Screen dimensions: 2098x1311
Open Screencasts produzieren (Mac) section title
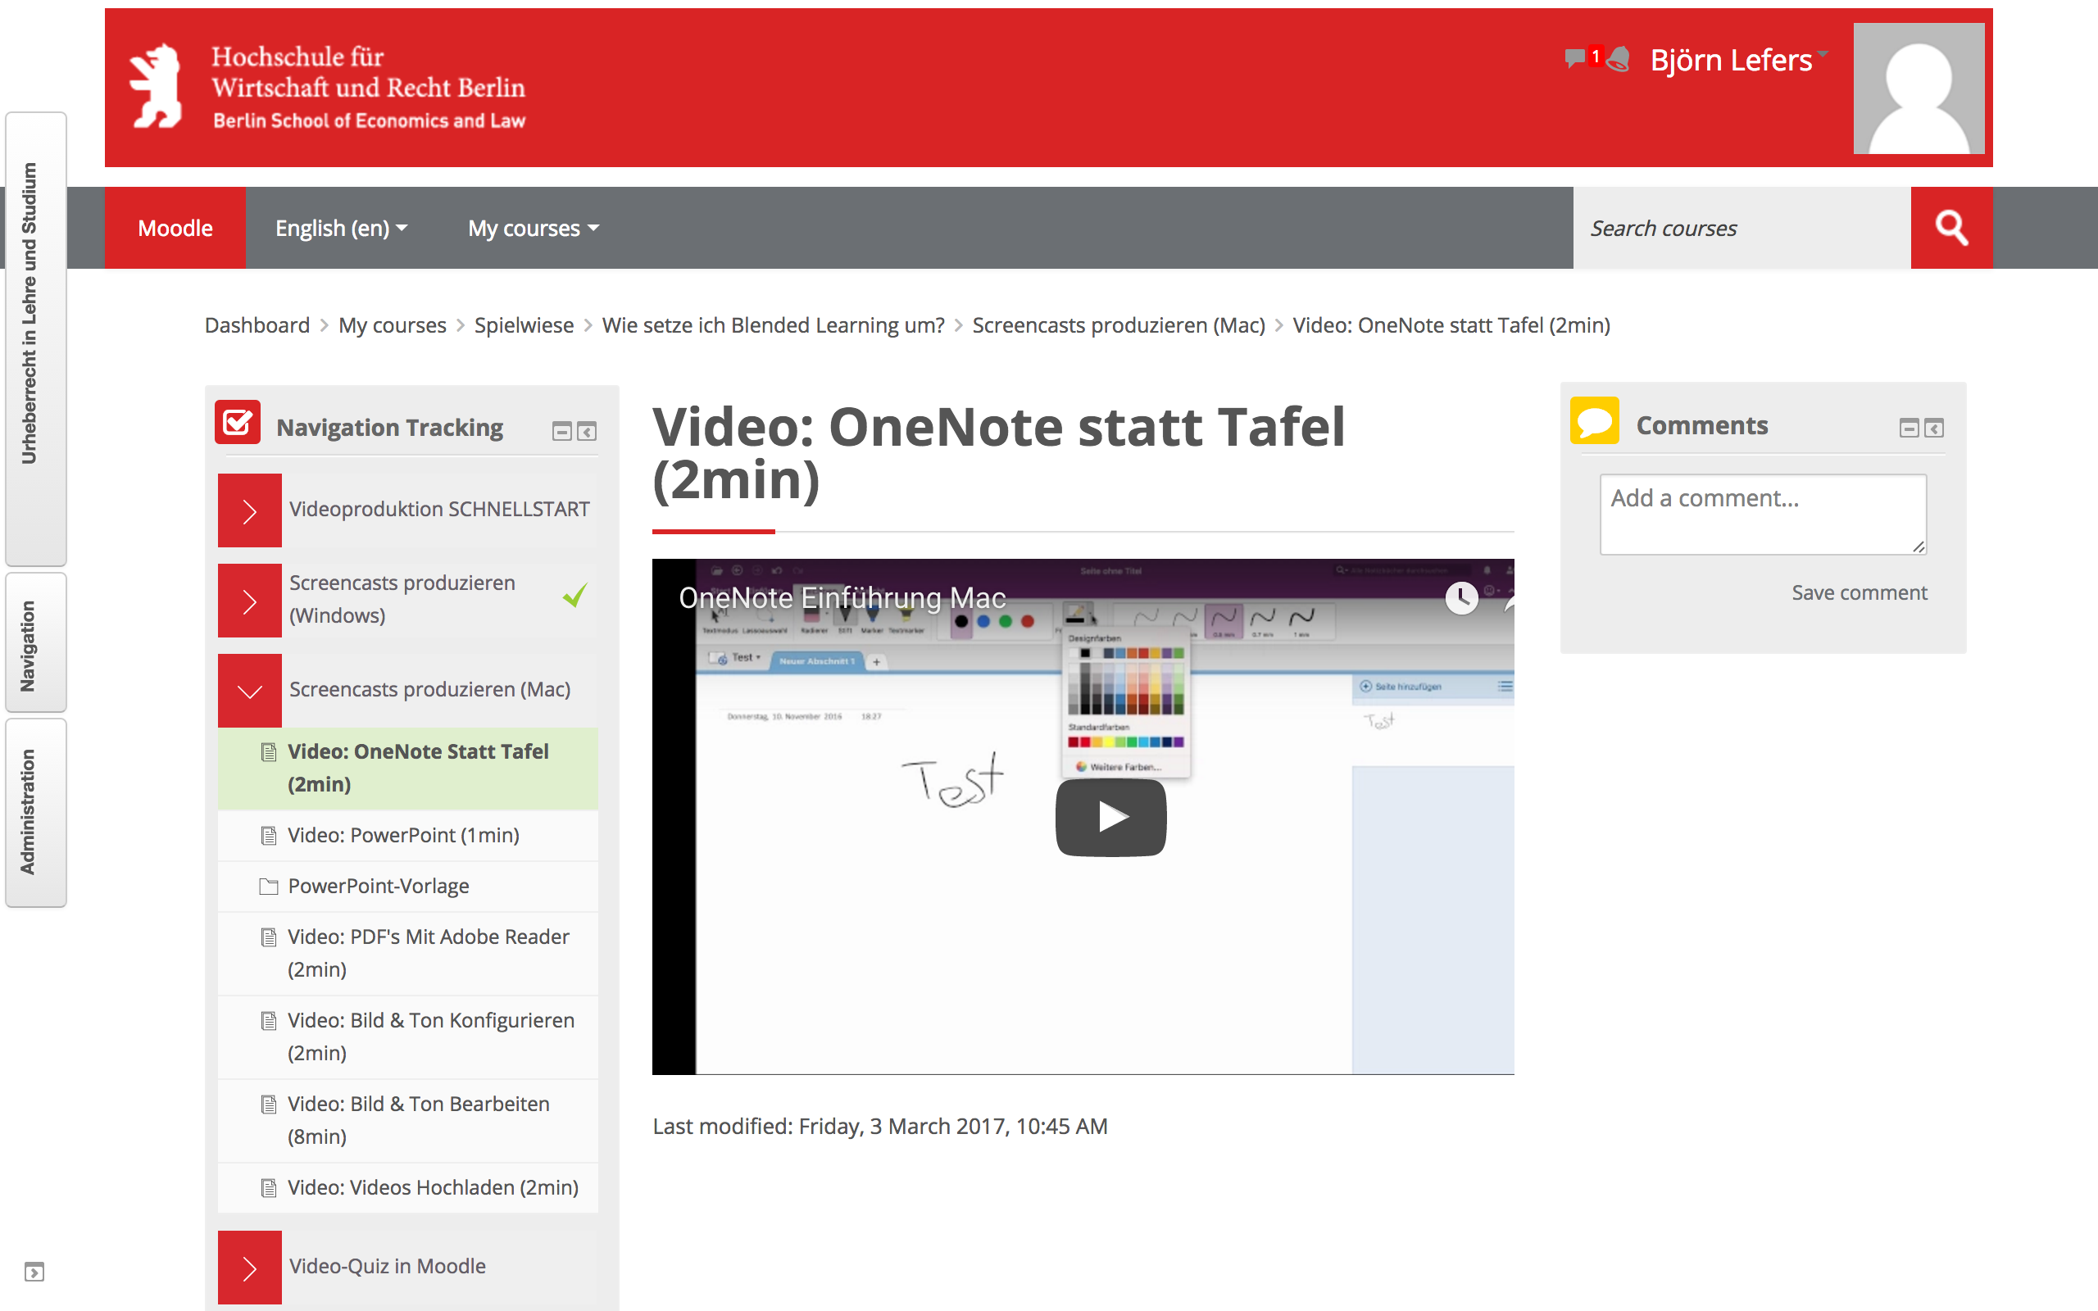pyautogui.click(x=430, y=689)
